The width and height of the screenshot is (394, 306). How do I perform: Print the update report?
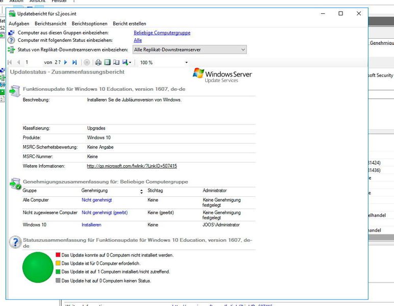[98, 62]
